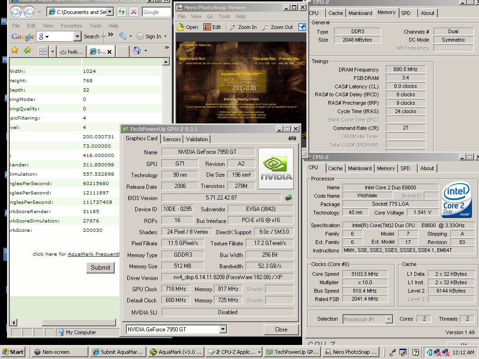Click the red Stop icon in IE
The height and width of the screenshot is (359, 479).
tap(133, 12)
